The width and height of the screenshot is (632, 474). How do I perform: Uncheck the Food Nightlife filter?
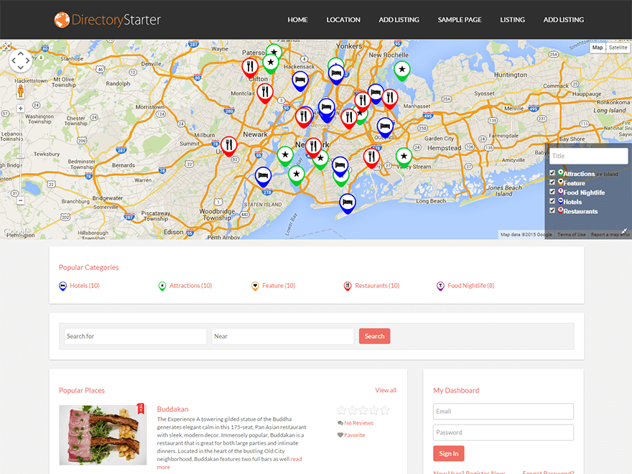pyautogui.click(x=552, y=192)
